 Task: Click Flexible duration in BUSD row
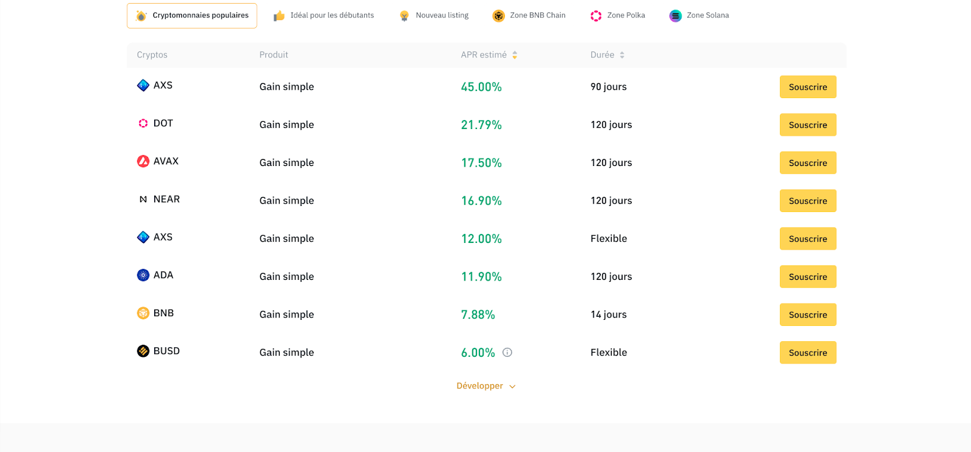609,353
